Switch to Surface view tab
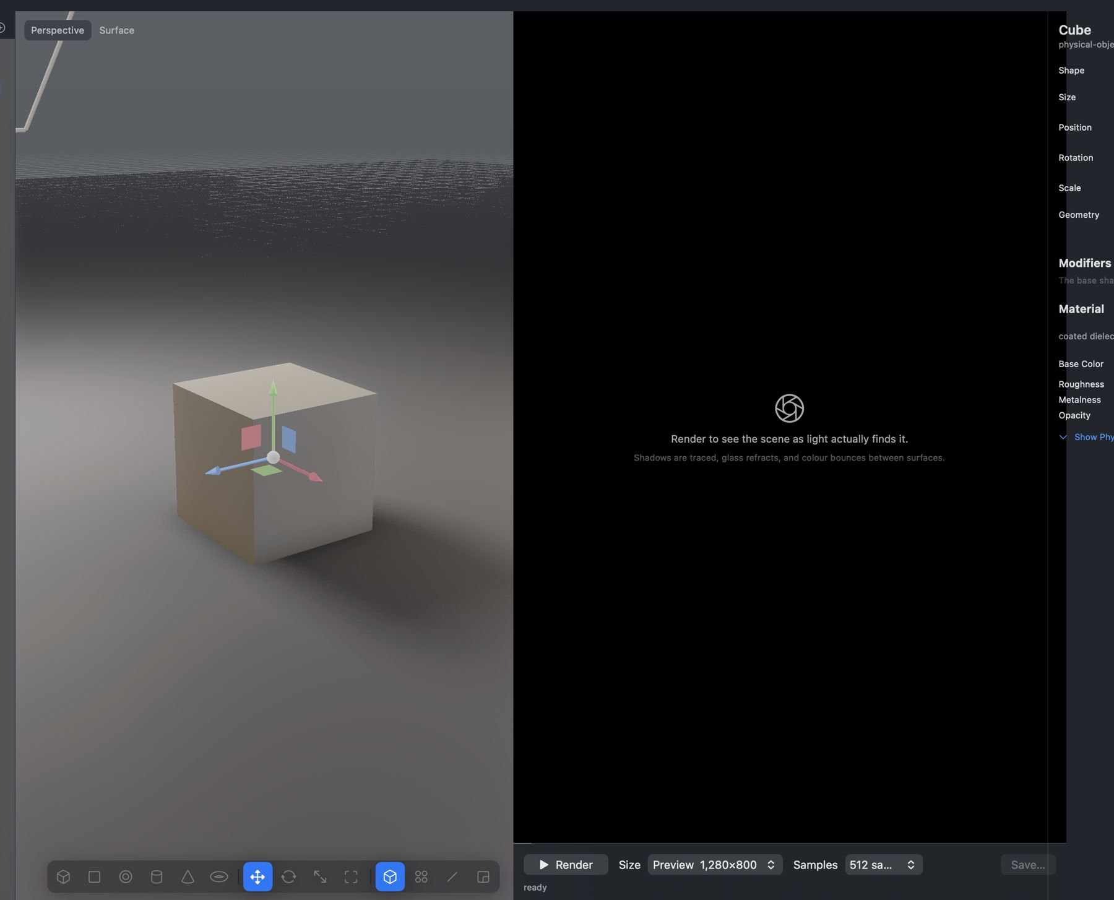Image resolution: width=1114 pixels, height=900 pixels. point(116,30)
